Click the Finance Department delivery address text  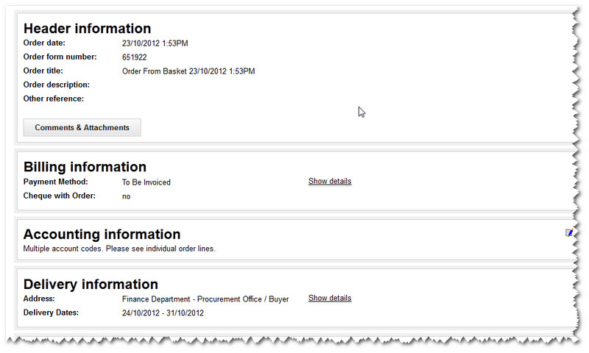click(x=205, y=299)
